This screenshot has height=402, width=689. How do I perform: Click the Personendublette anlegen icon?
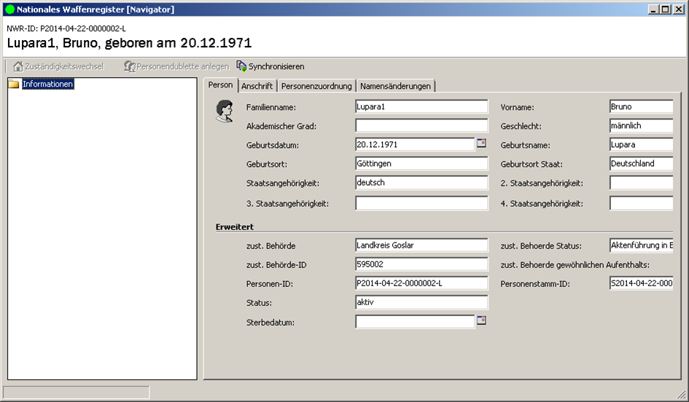[x=130, y=66]
